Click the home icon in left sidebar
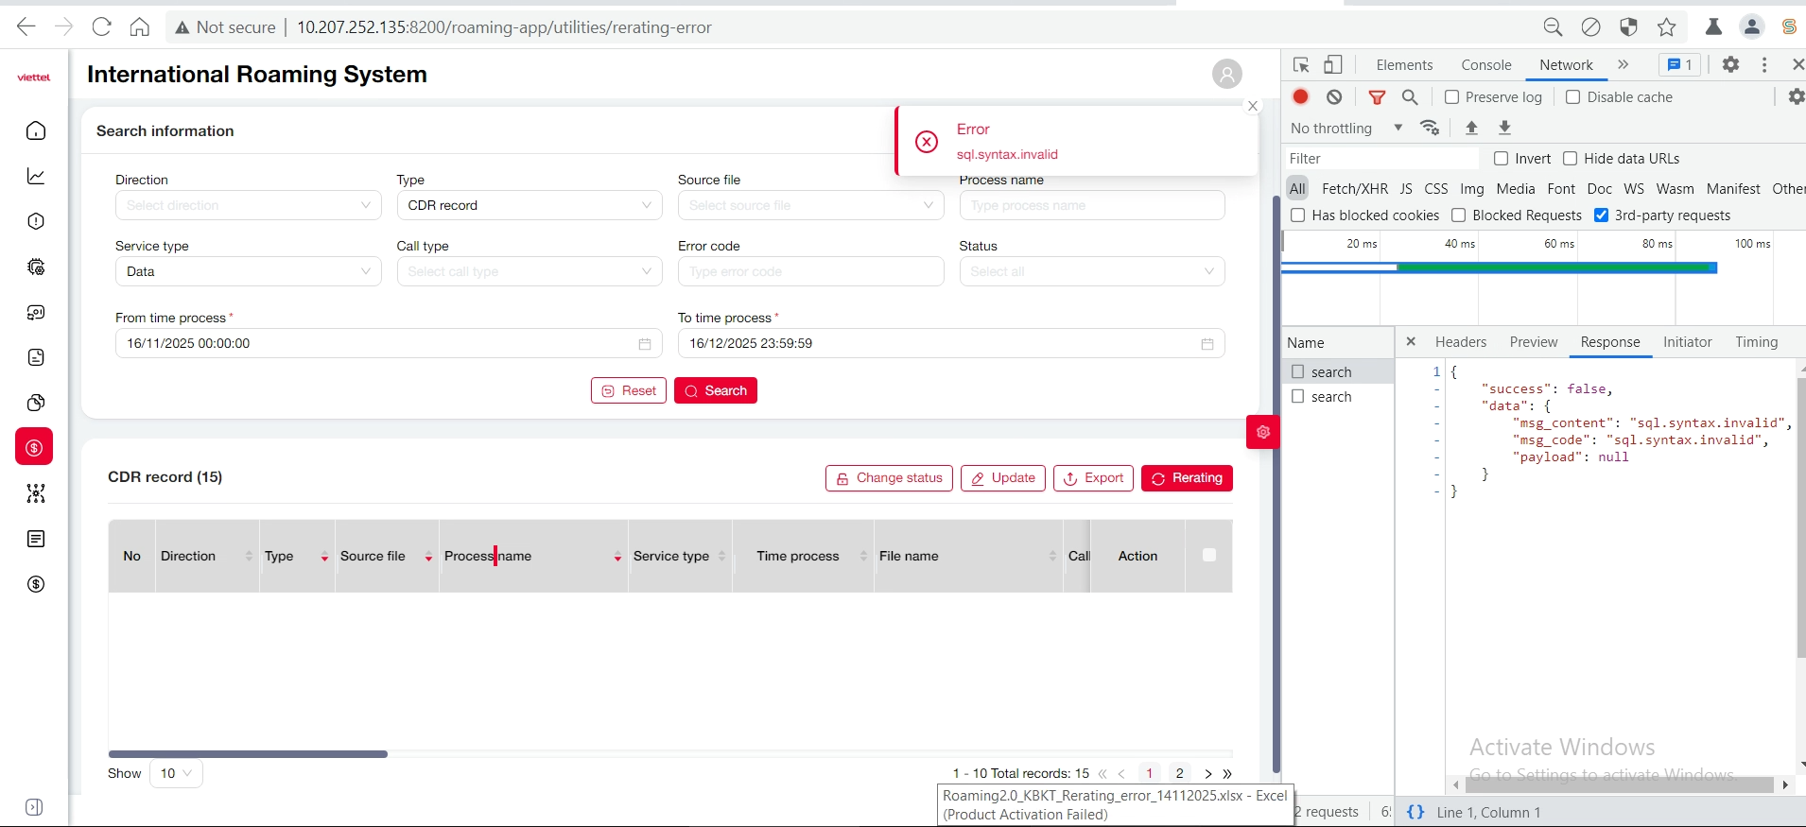Screen dimensions: 1806x827 tap(36, 130)
